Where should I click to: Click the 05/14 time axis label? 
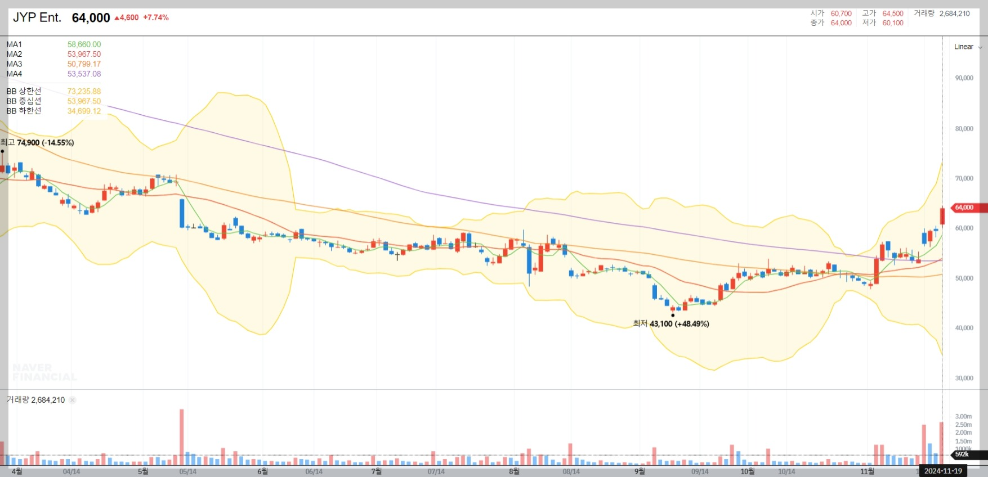(188, 471)
